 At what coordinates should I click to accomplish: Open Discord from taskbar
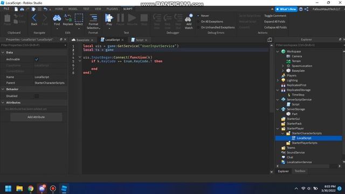(42, 189)
